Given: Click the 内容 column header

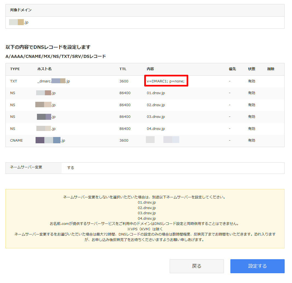Looking at the screenshot, I should (x=150, y=69).
